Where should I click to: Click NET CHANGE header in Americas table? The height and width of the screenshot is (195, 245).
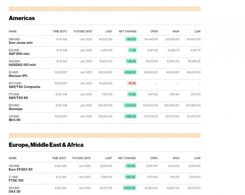[x=127, y=31]
